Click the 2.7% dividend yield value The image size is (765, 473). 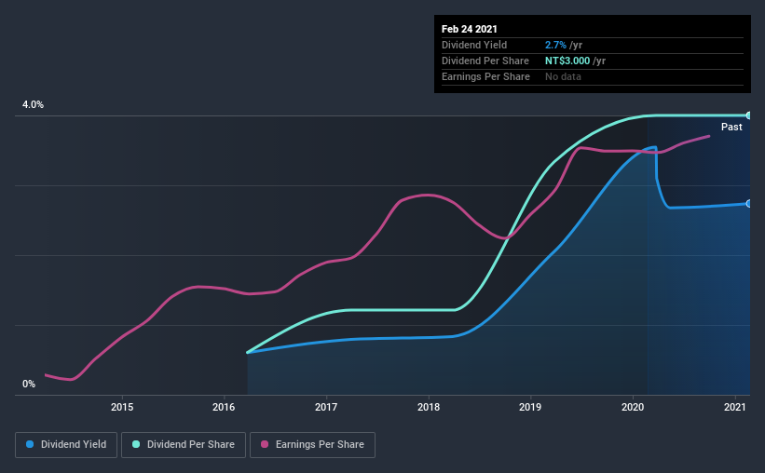[x=555, y=45]
